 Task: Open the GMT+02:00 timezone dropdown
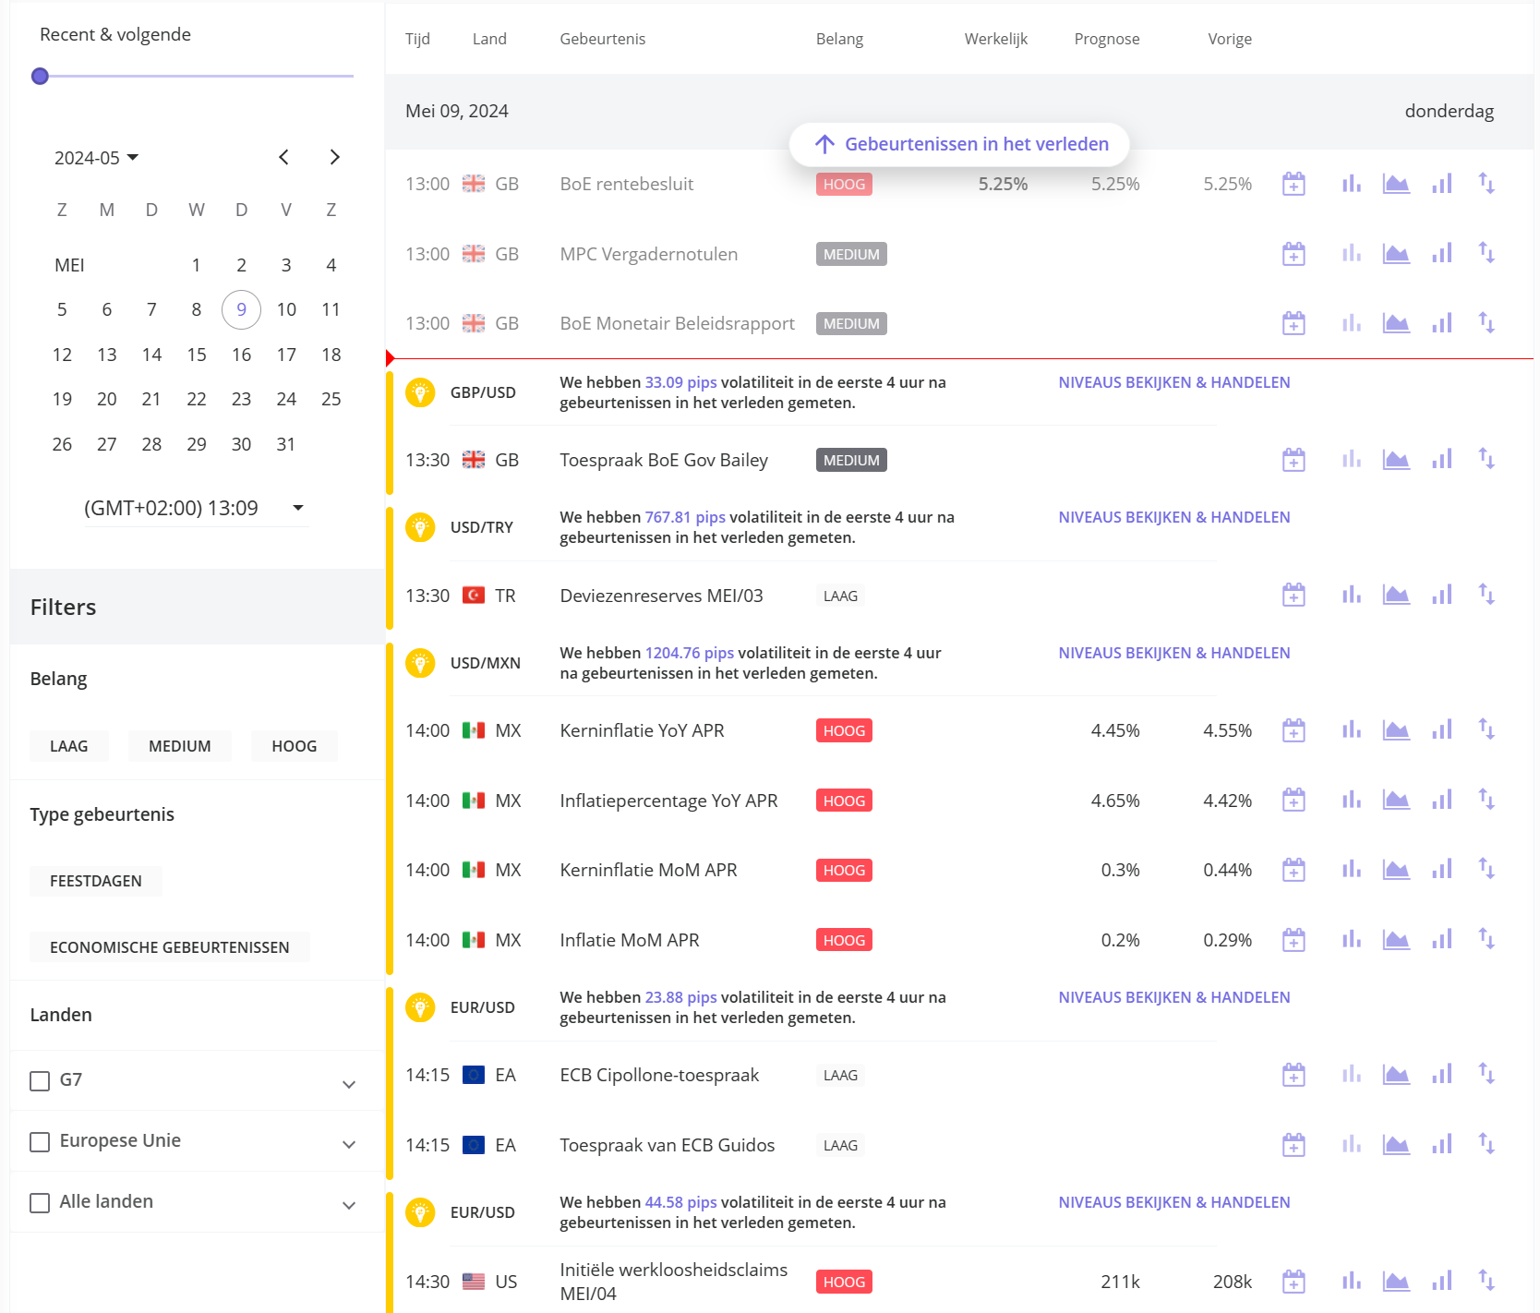click(x=195, y=508)
